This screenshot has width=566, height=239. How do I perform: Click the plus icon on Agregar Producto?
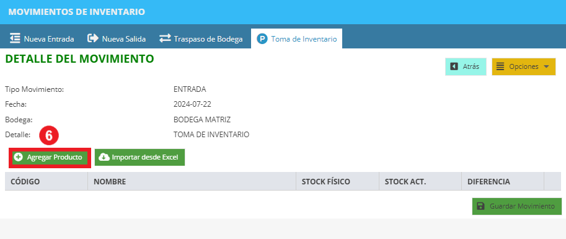pyautogui.click(x=18, y=157)
